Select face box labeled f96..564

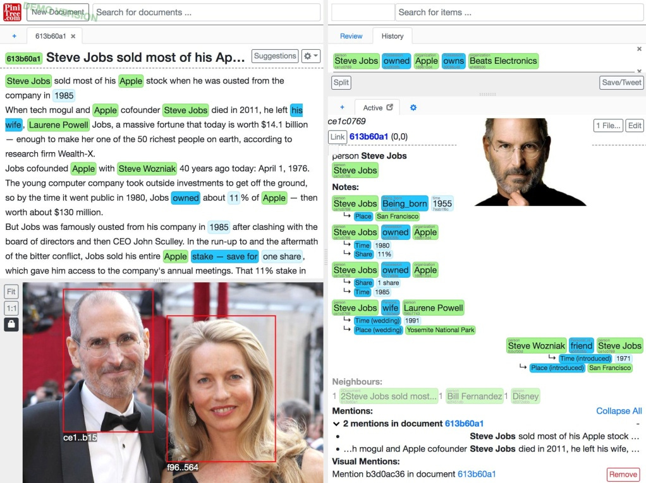[221, 388]
